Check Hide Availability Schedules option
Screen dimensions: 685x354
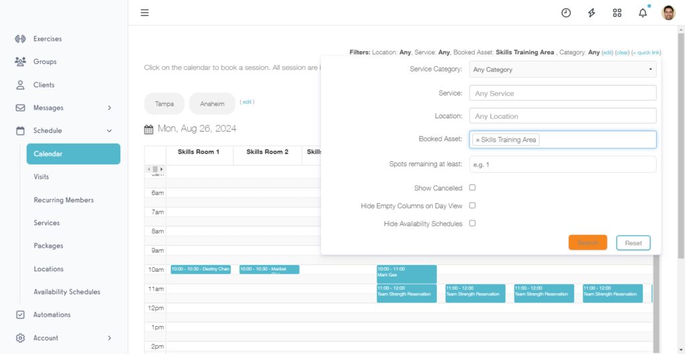(472, 224)
